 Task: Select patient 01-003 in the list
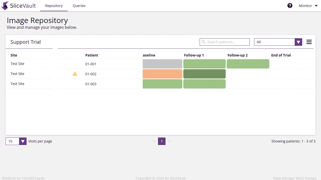pos(91,84)
